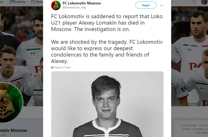Open the Informativa footer link
The width and height of the screenshot is (208, 137).
200,129
